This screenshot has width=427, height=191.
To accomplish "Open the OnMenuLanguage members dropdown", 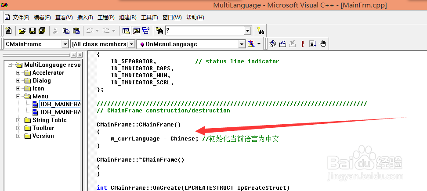I will click(x=242, y=44).
